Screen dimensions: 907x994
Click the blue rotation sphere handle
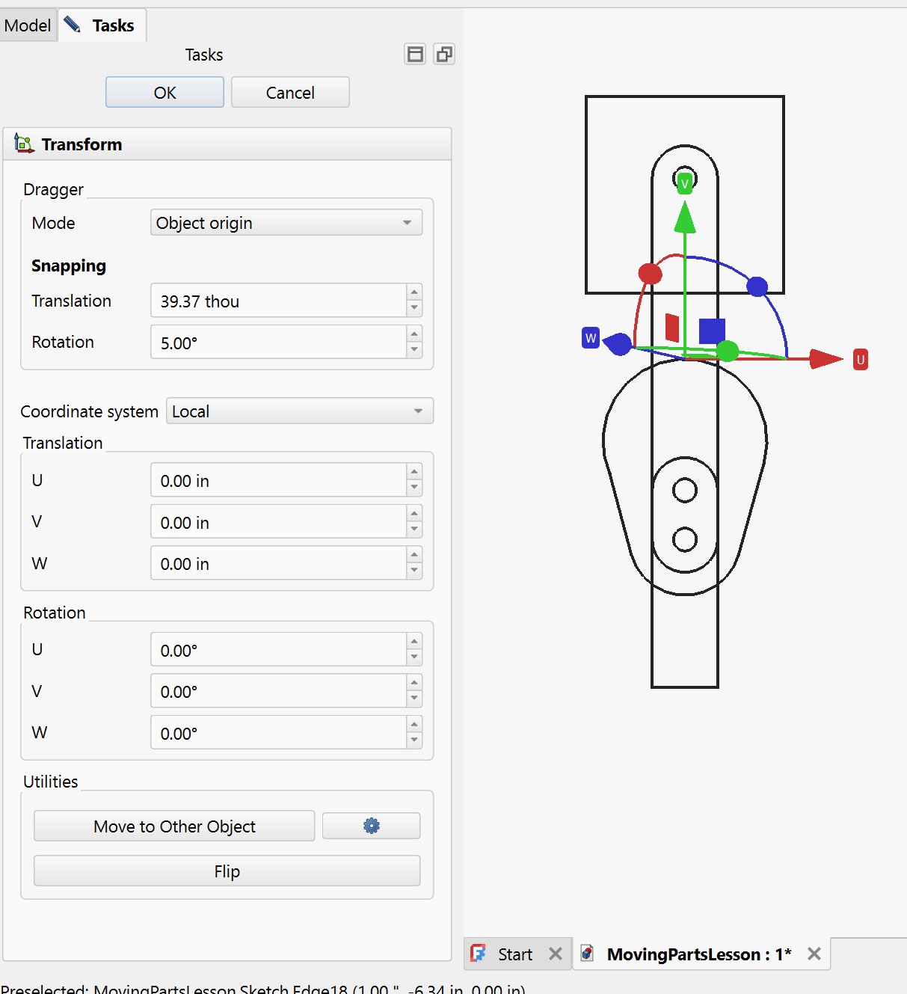click(x=757, y=286)
